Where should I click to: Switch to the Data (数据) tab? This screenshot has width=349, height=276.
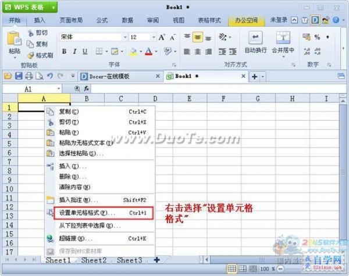(x=127, y=20)
